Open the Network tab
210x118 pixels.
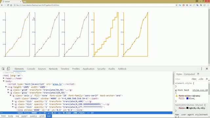click(x=53, y=69)
